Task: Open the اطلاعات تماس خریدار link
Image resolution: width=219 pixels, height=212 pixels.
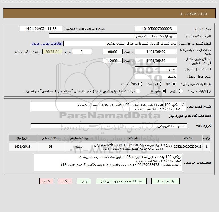Action: (47, 44)
